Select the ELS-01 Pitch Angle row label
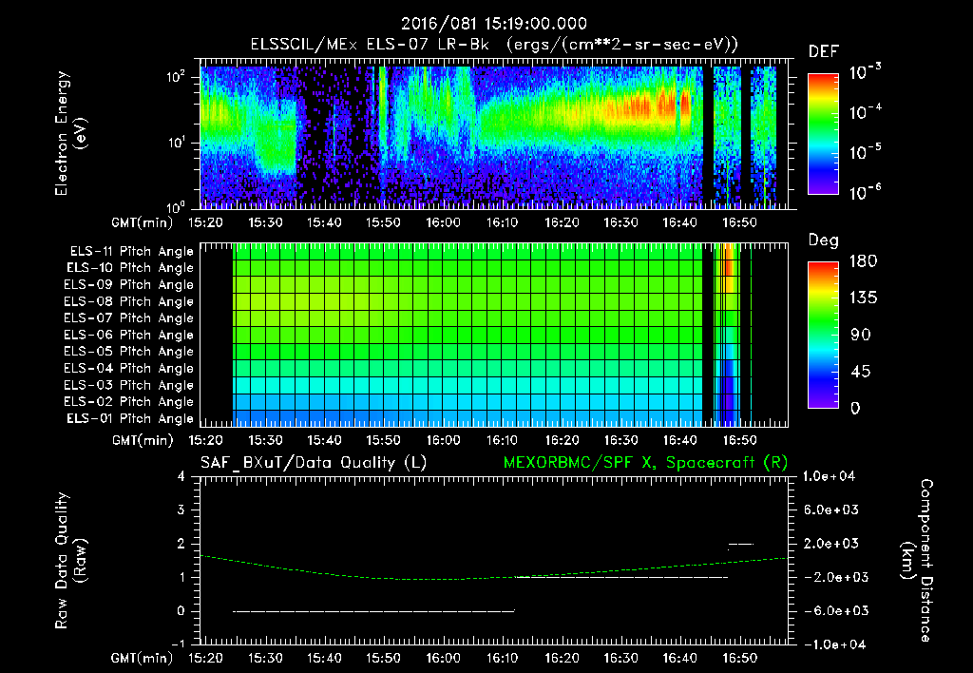 (x=129, y=418)
